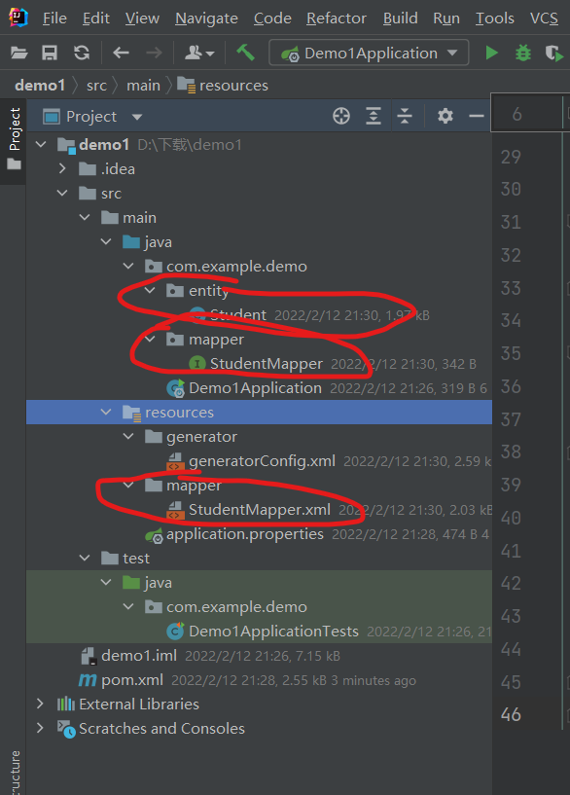This screenshot has height=795, width=570.
Task: Hide the Project tool window minus icon
Action: coord(477,116)
